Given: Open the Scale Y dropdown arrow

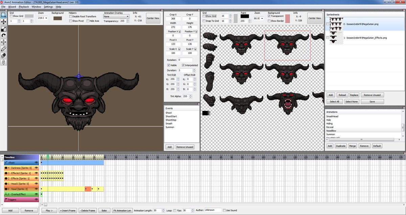Looking at the screenshot, I should click(196, 49).
